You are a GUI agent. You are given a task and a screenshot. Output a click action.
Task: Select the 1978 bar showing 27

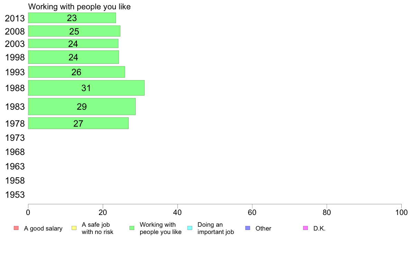tap(79, 123)
